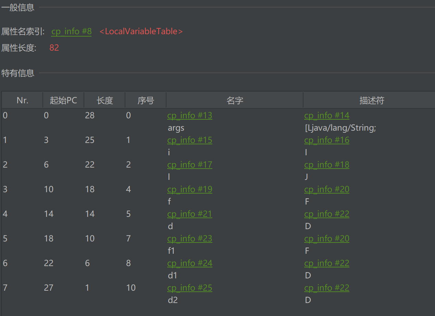This screenshot has width=435, height=316.
Task: Click the cp_info #18 descriptor link
Action: tap(326, 165)
